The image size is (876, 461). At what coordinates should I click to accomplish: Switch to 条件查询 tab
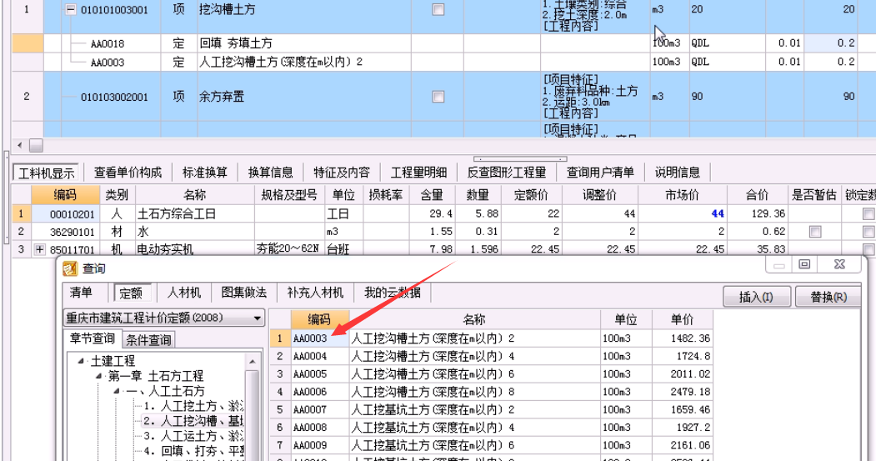point(148,339)
